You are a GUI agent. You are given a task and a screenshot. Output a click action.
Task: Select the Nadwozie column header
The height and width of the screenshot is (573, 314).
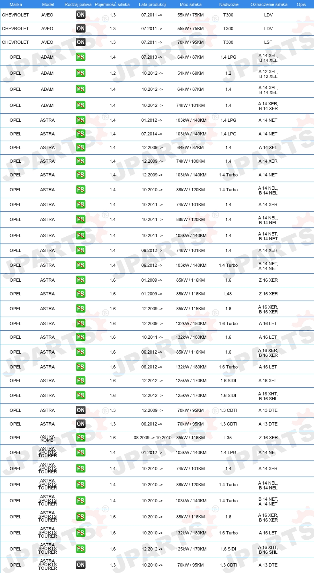tap(228, 4)
